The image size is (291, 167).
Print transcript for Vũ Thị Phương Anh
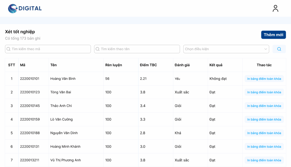pos(264,160)
